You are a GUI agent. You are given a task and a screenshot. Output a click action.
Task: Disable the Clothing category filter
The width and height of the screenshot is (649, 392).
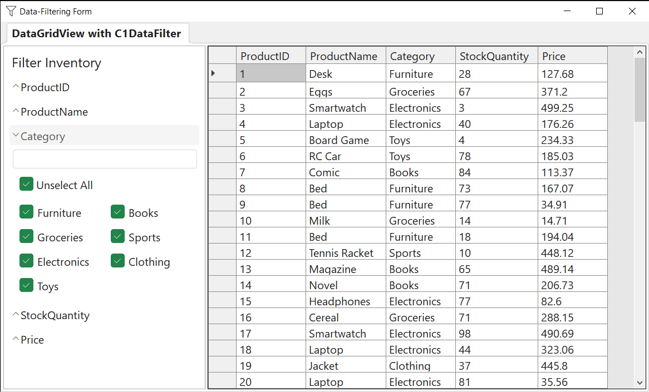(x=117, y=261)
